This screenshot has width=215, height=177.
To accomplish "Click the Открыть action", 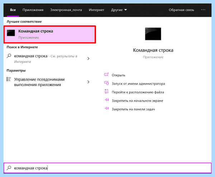I will pyautogui.click(x=118, y=75).
